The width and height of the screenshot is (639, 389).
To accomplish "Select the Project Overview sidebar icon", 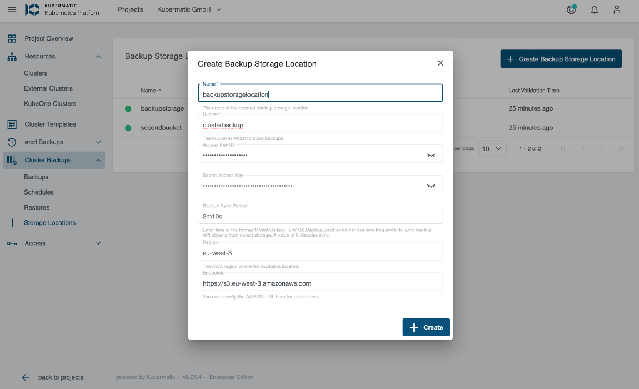I will 12,38.
